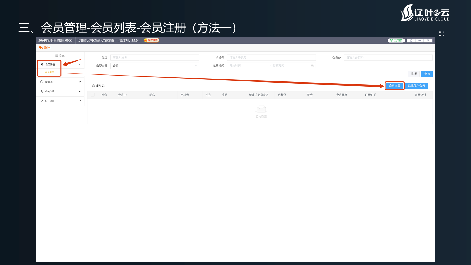Click the 会员等级 column header
471x265 pixels.
[342, 95]
